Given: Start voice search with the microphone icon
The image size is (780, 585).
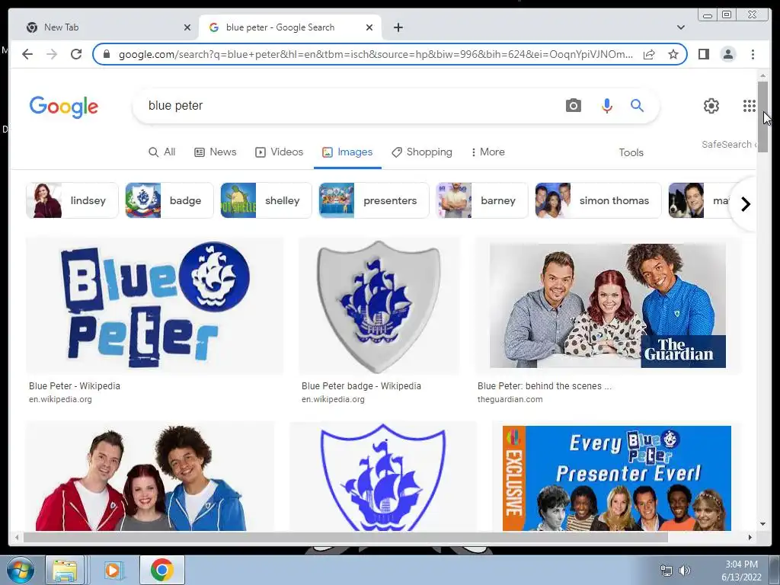Looking at the screenshot, I should click(606, 105).
